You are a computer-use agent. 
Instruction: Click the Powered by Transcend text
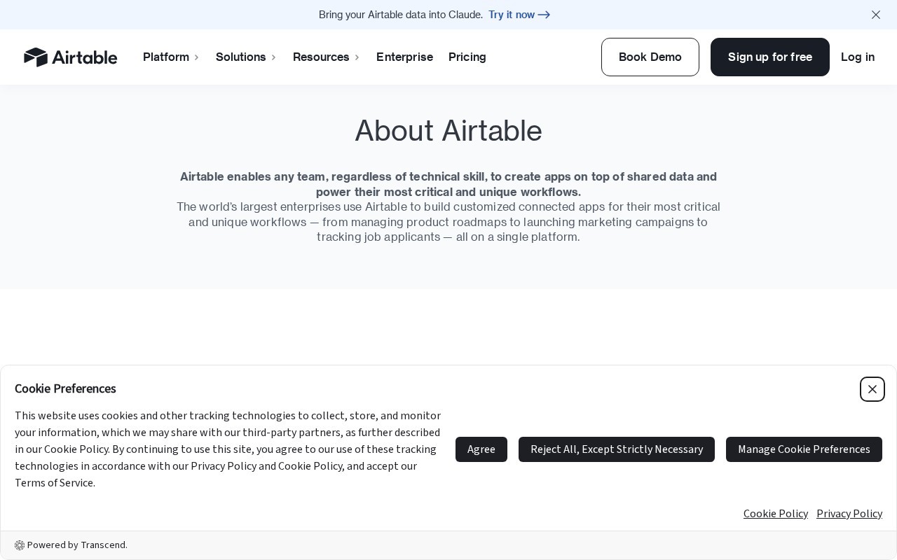[77, 545]
